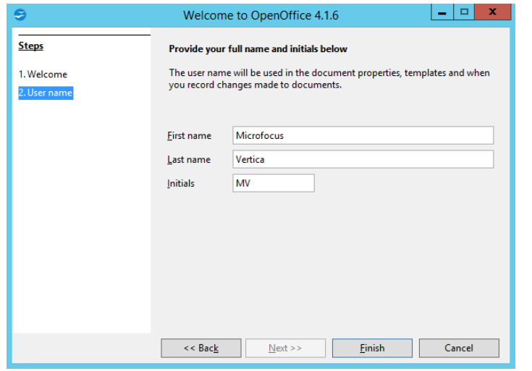Viewport: 532px width, 371px height.
Task: Click the user name description paragraph
Action: point(329,79)
